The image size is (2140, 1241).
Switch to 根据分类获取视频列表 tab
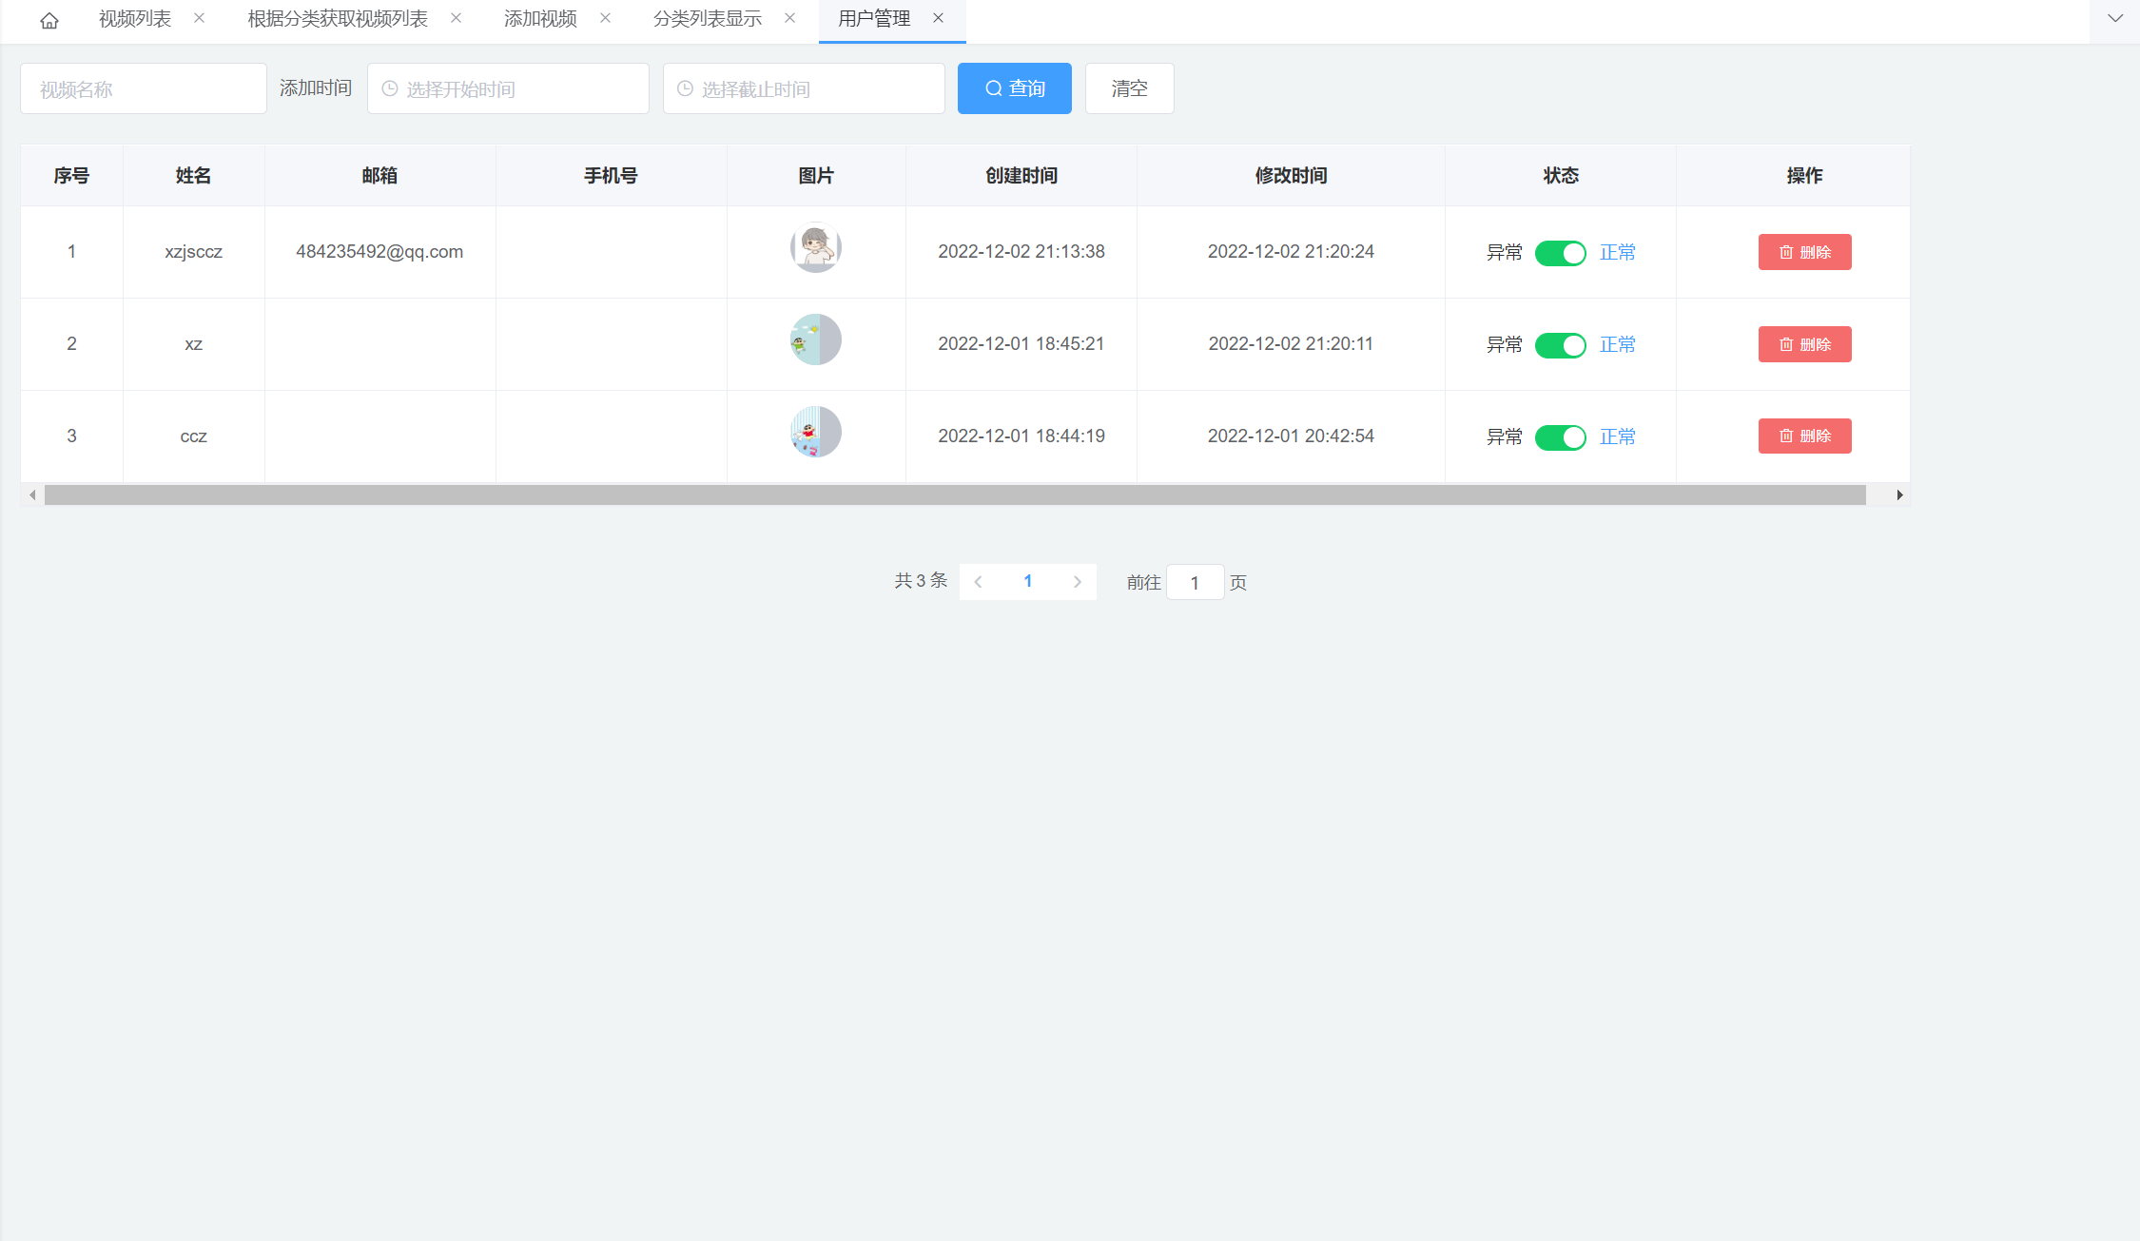click(338, 19)
